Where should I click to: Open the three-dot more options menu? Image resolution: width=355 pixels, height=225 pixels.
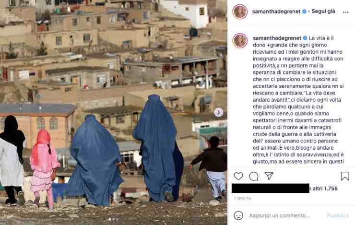pos(346,12)
